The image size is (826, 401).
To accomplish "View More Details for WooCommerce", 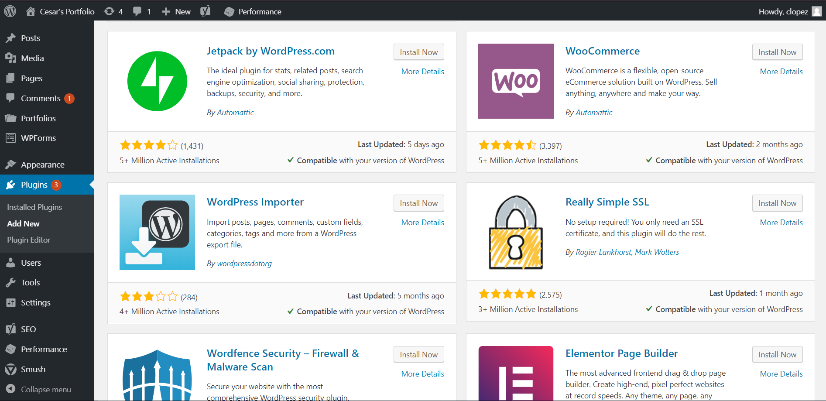I will (x=781, y=72).
